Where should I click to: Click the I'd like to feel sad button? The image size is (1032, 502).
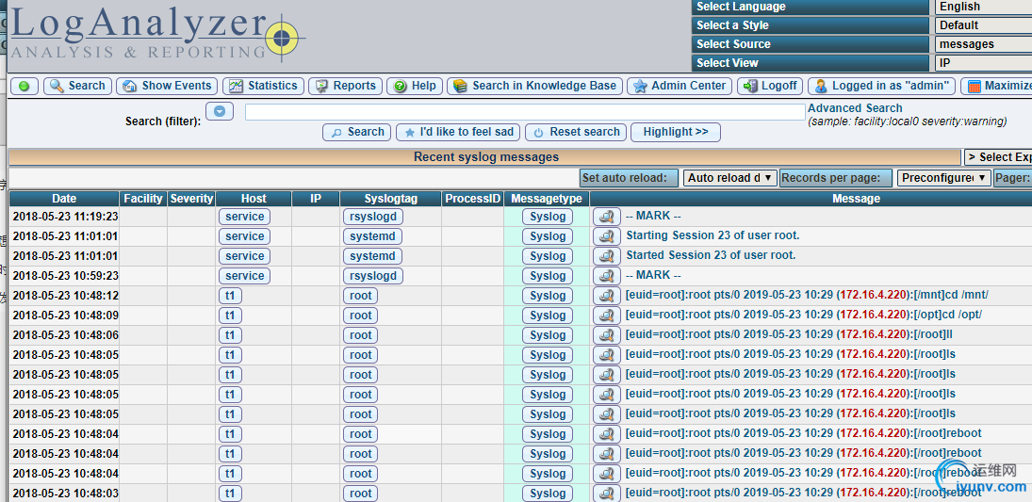pyautogui.click(x=458, y=132)
